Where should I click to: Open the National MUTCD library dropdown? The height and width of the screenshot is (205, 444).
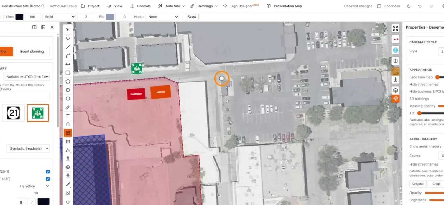27,77
